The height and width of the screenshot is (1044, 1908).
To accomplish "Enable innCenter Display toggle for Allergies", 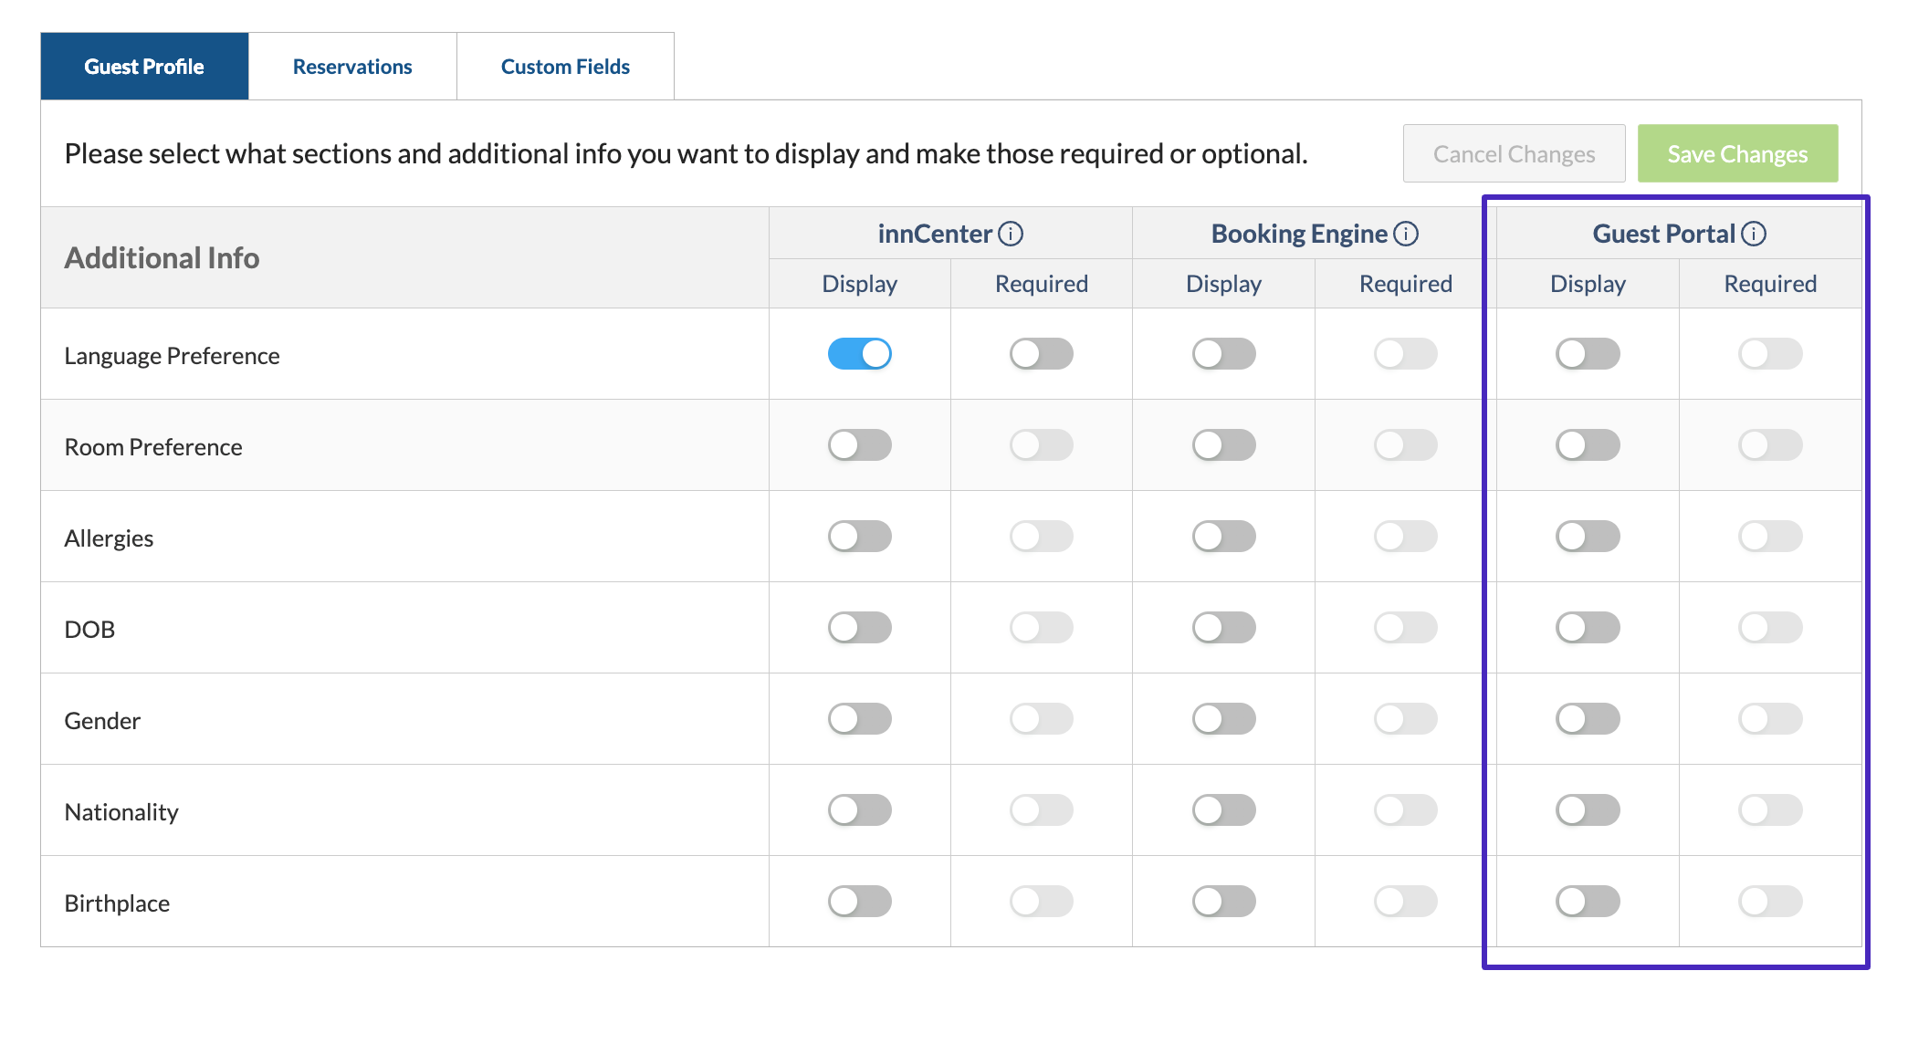I will click(859, 537).
